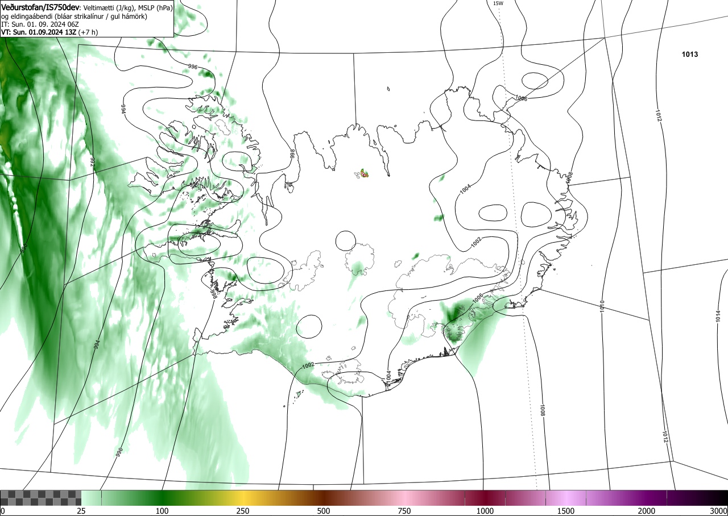Click the '15W' longitude label
The height and width of the screenshot is (516, 728).
[498, 3]
